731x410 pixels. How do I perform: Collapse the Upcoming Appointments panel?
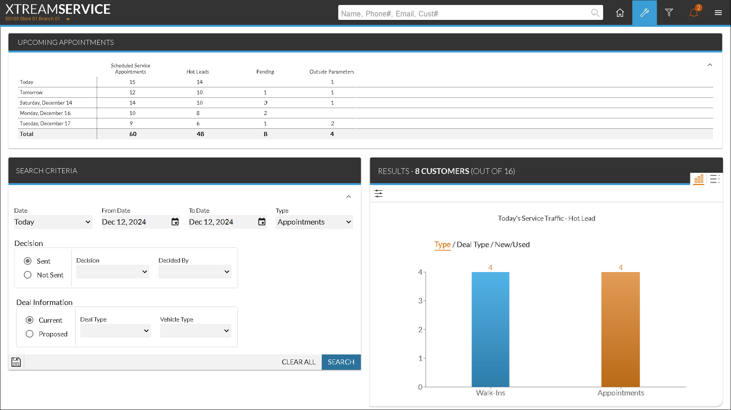[x=709, y=65]
